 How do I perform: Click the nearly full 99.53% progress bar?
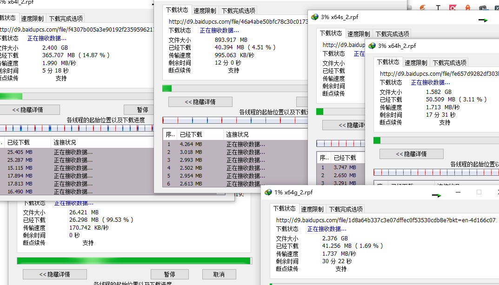pos(134,261)
